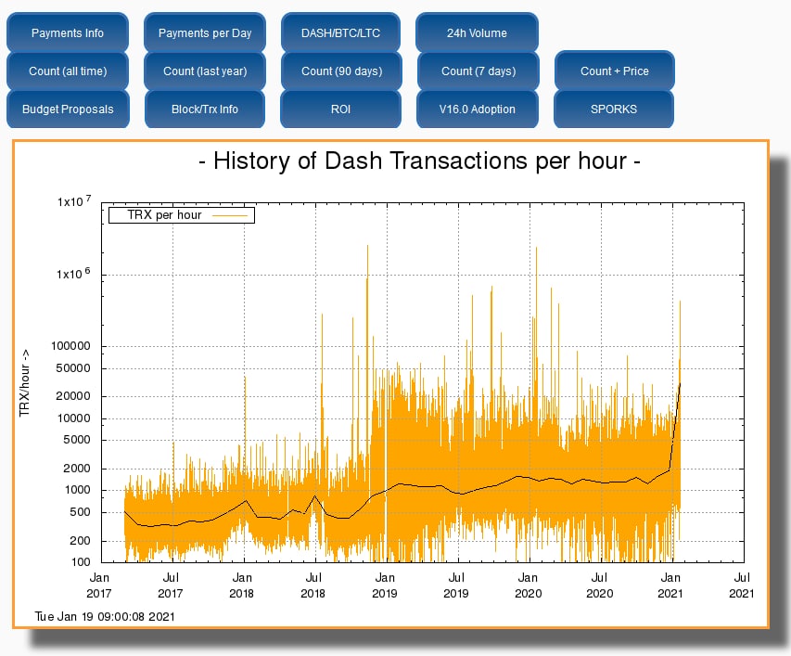Click the 50000 y-axis tick label
Screen dimensions: 791x656
point(73,368)
